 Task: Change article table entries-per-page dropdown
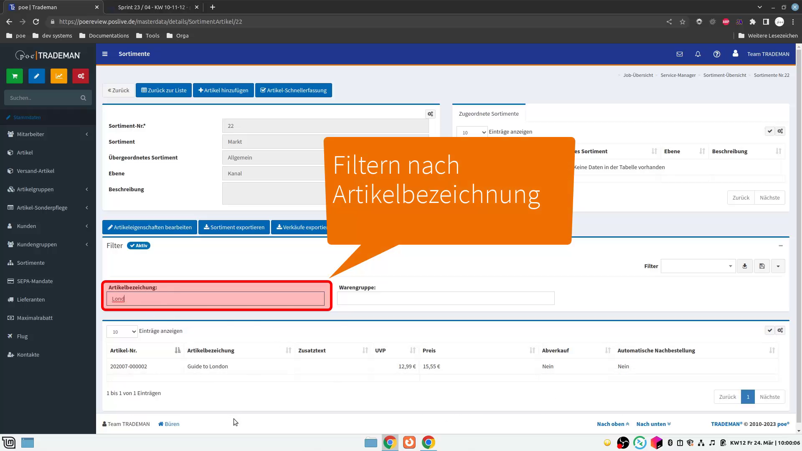point(122,332)
